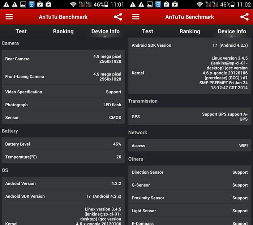This screenshot has width=253, height=225.
Task: Switch to Ranking tab in right screen
Action: [x=190, y=31]
